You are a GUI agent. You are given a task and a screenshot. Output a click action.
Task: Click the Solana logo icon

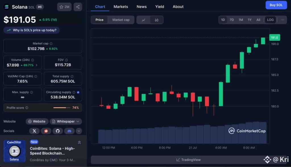[x=7, y=7]
